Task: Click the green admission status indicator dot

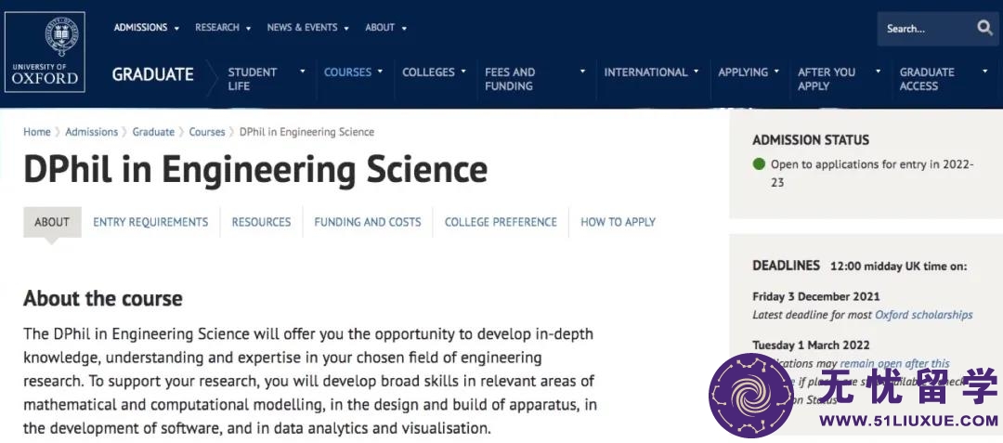Action: 759,164
